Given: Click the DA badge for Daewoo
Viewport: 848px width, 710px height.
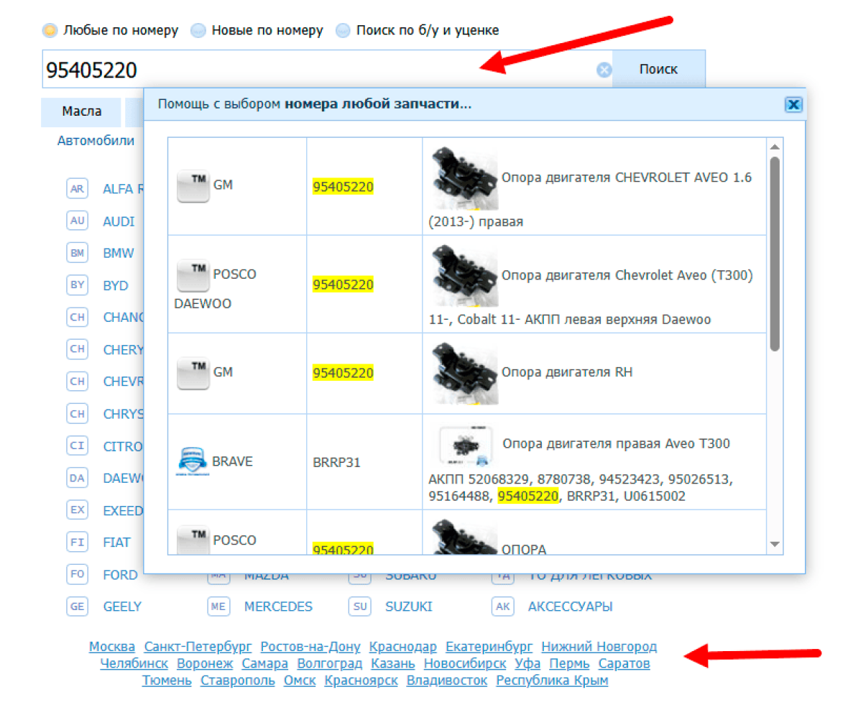Looking at the screenshot, I should [78, 478].
